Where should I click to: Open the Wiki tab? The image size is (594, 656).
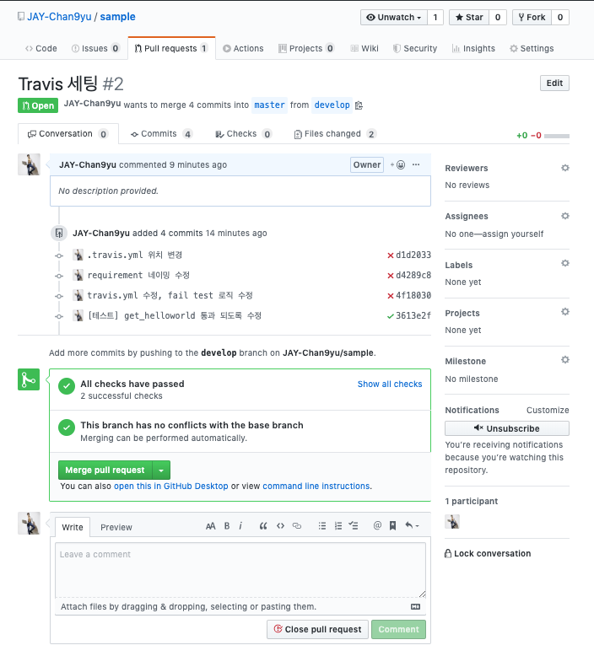(364, 49)
